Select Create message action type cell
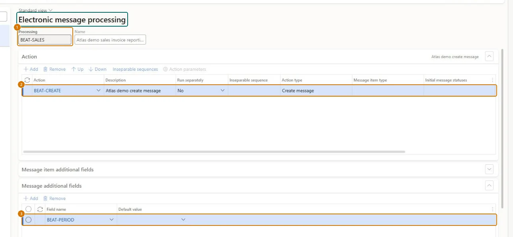Viewport: 513px width, 237px height. coord(316,91)
